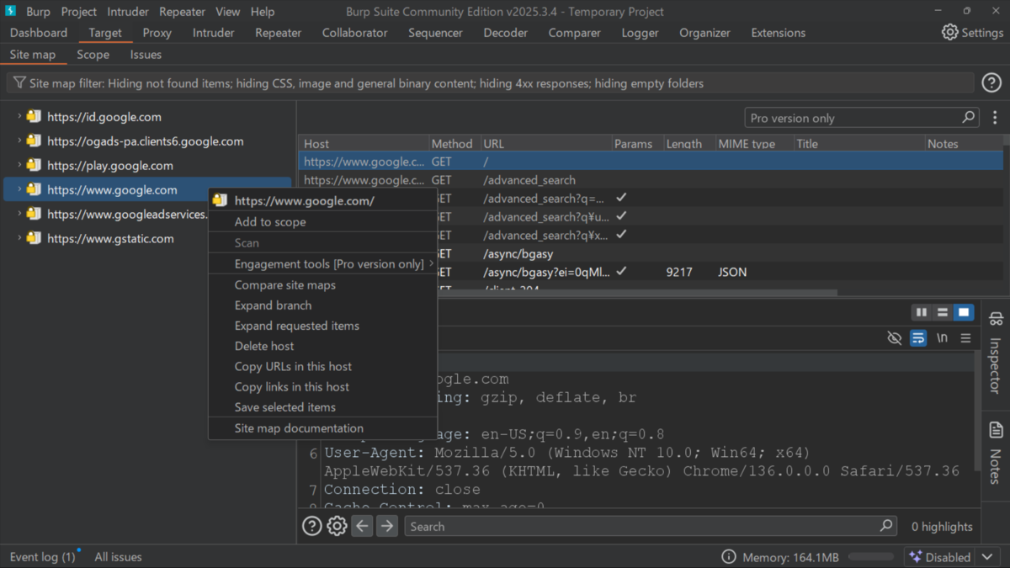Open Engagement tools submenu arrow
The height and width of the screenshot is (568, 1010).
click(x=431, y=264)
